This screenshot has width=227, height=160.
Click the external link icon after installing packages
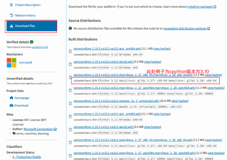point(215,7)
